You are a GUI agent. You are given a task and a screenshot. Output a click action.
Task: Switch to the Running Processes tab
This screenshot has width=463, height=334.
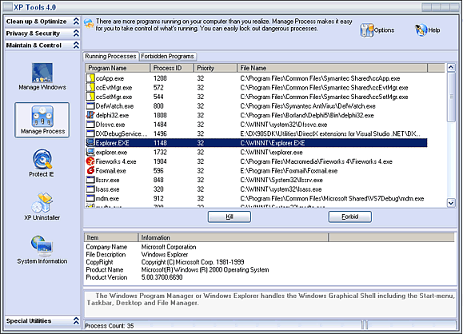[x=110, y=56]
